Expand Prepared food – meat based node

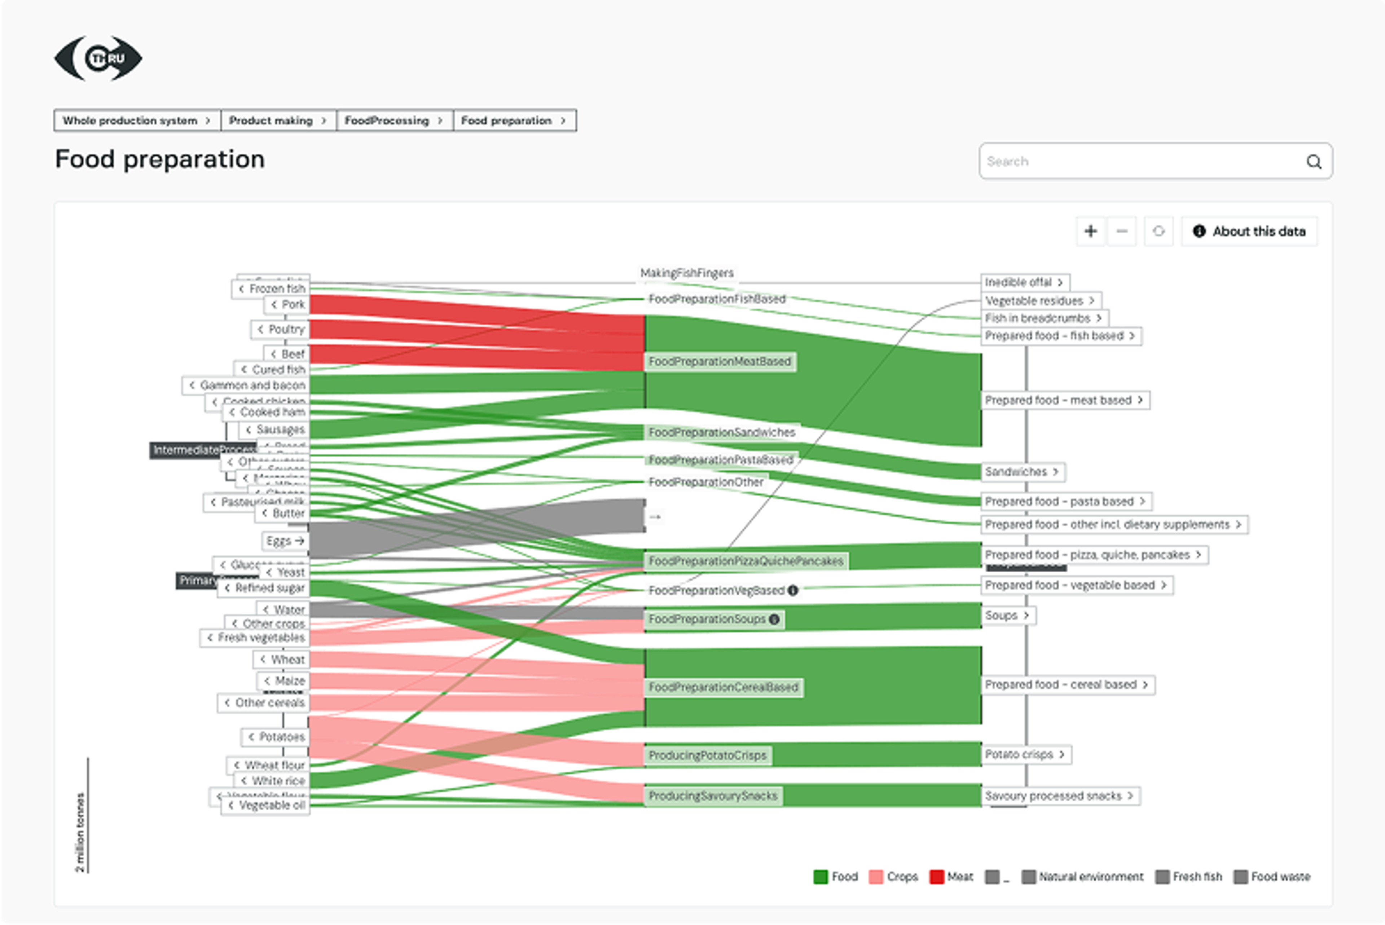pyautogui.click(x=1065, y=400)
